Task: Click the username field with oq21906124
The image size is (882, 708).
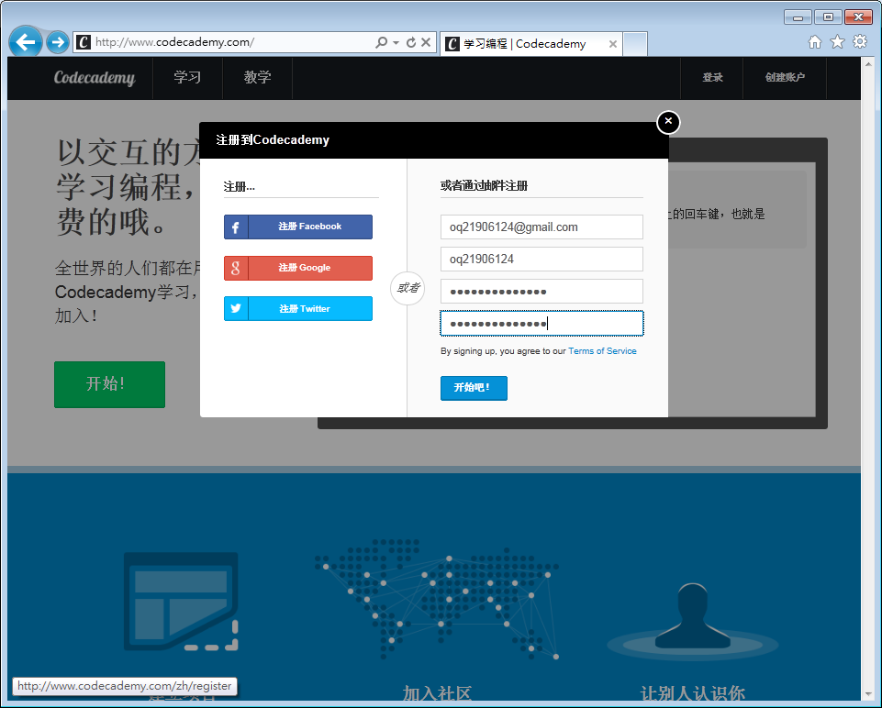Action: point(541,259)
